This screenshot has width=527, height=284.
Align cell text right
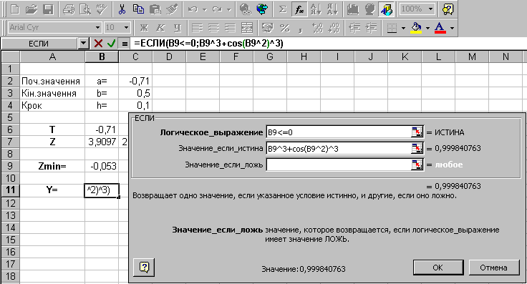pos(231,28)
